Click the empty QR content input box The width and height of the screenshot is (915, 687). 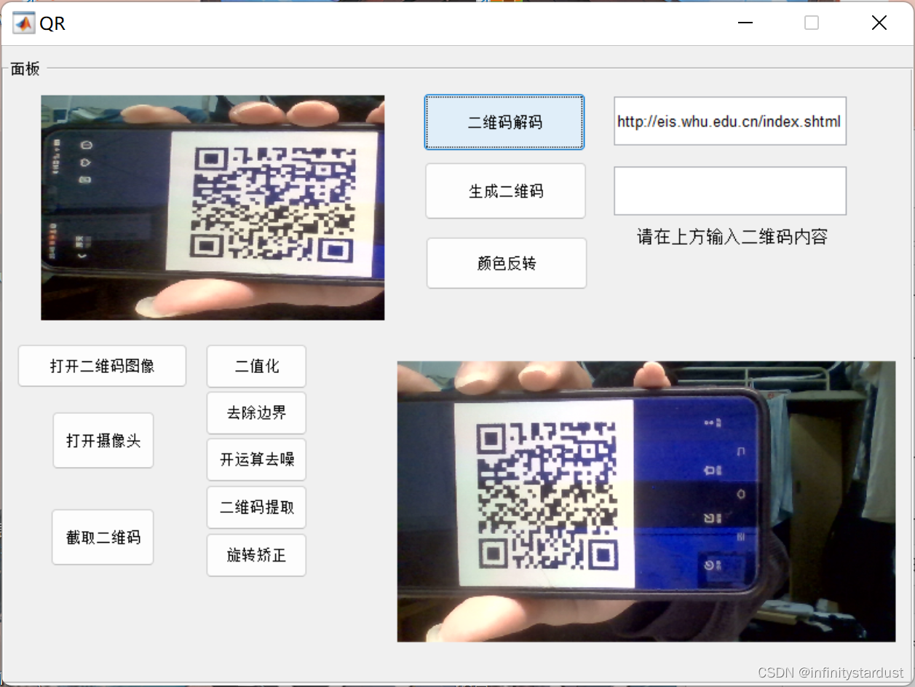(x=729, y=191)
